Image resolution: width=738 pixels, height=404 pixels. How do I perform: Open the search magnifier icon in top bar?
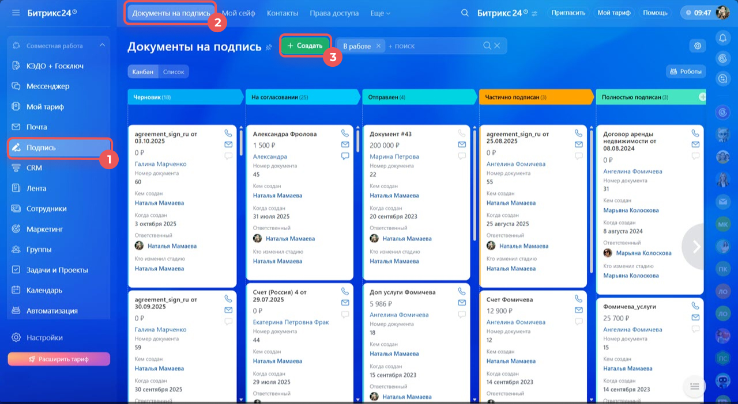coord(465,13)
